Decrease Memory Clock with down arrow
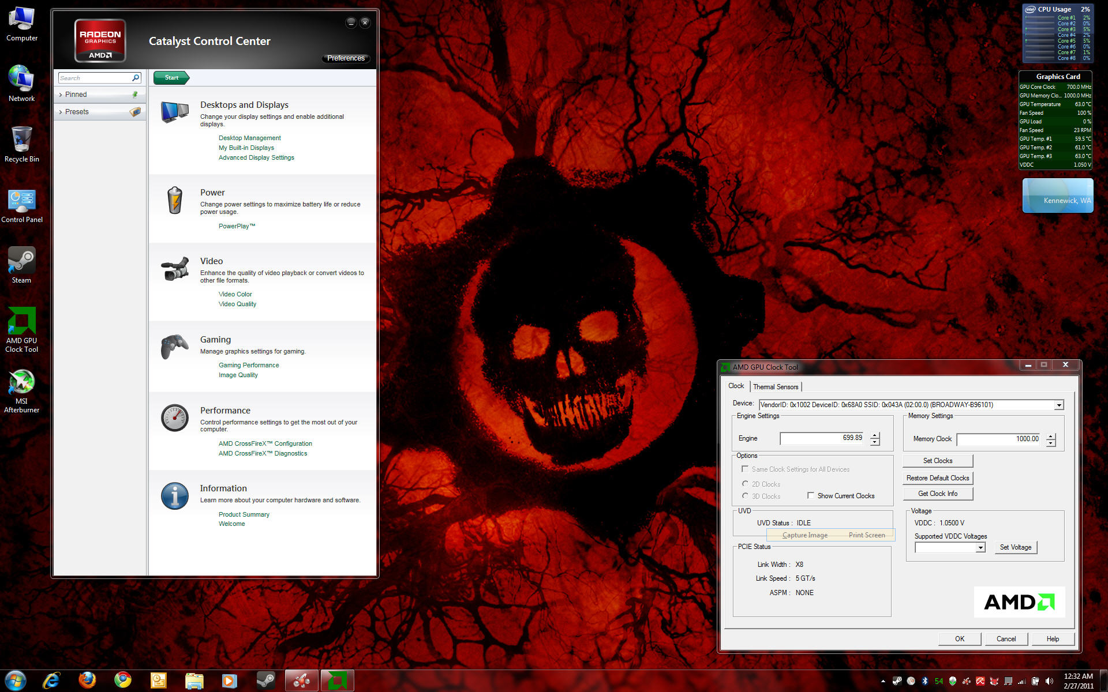 pyautogui.click(x=1051, y=443)
